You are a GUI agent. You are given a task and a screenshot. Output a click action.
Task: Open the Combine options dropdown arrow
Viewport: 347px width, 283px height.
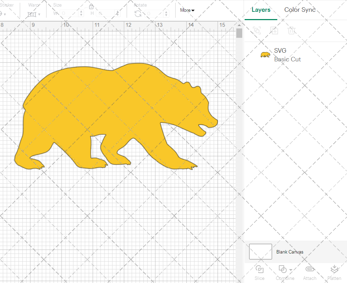coord(290,270)
